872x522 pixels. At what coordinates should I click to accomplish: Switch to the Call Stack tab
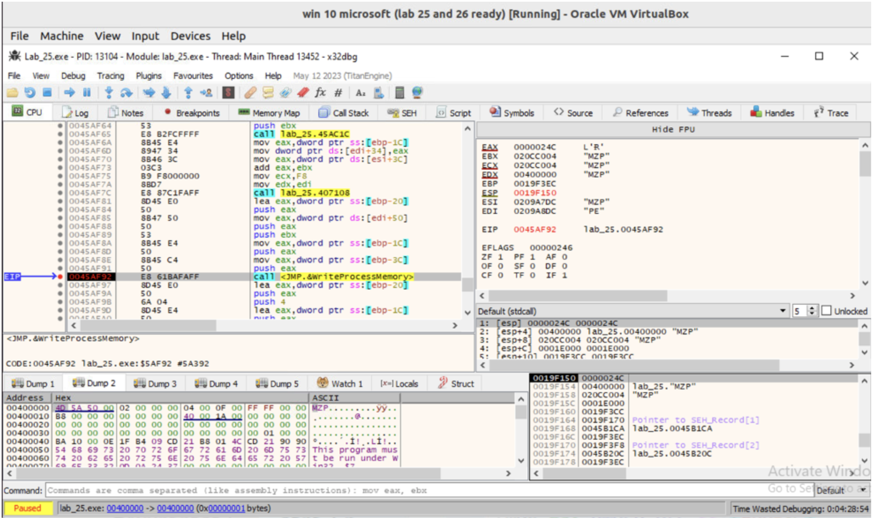tap(344, 113)
